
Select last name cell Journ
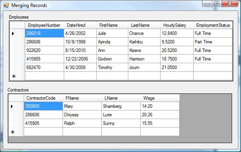(144, 67)
